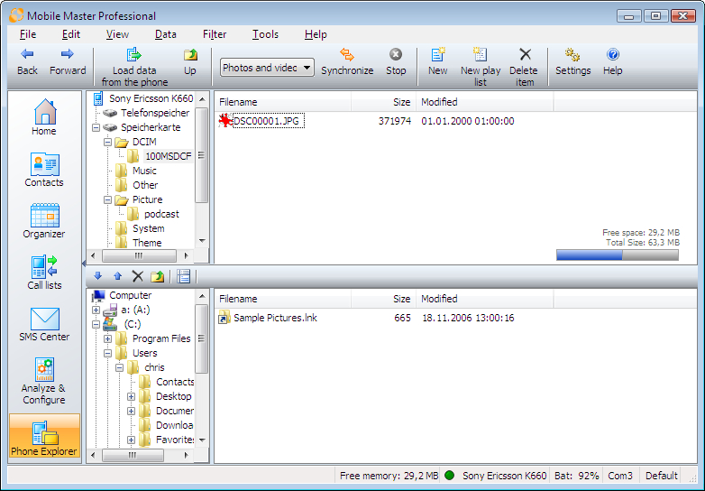Open the Organizer calendar section
This screenshot has width=705, height=491.
(x=44, y=222)
